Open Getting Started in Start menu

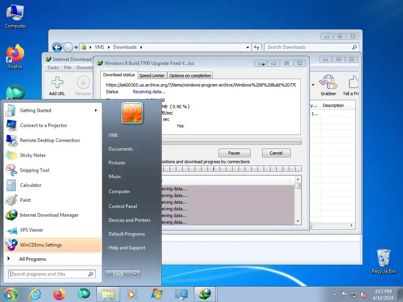point(53,110)
